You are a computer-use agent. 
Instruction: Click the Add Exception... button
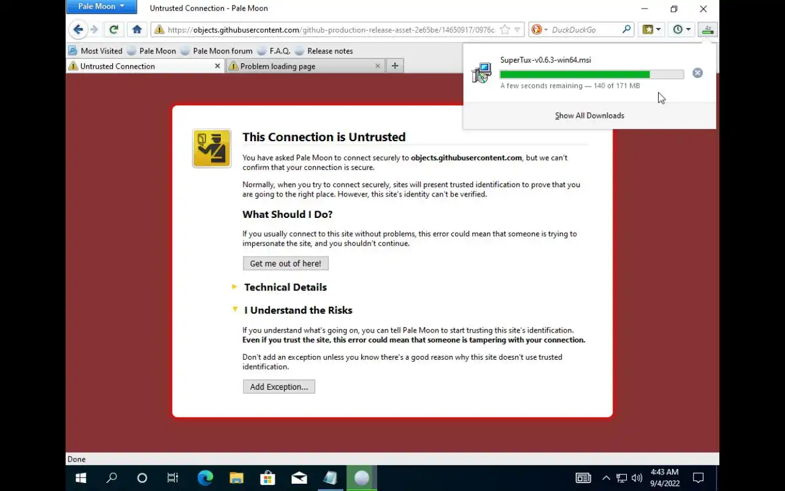pos(278,387)
